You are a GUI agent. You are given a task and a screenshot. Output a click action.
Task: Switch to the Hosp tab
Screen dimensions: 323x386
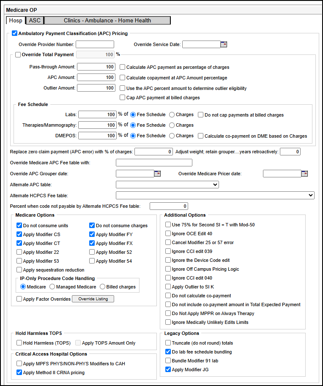coord(16,20)
